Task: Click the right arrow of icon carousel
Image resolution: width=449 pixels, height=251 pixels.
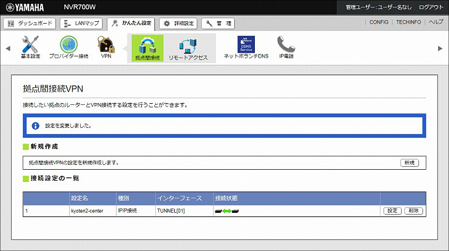Action: pos(440,49)
